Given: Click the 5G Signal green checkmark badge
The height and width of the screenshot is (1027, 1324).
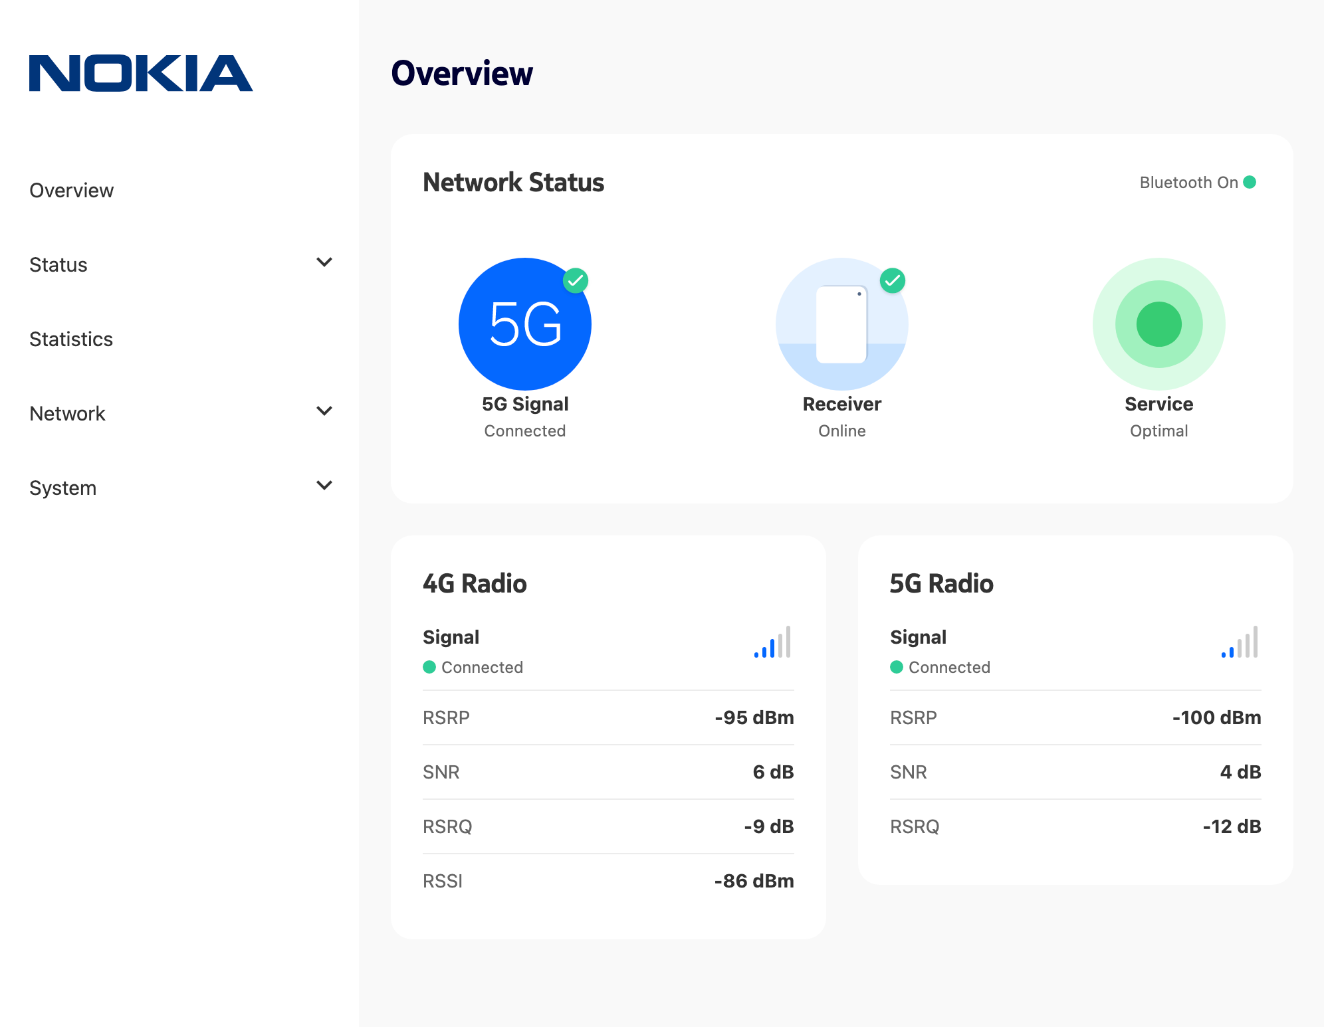Looking at the screenshot, I should (x=576, y=280).
